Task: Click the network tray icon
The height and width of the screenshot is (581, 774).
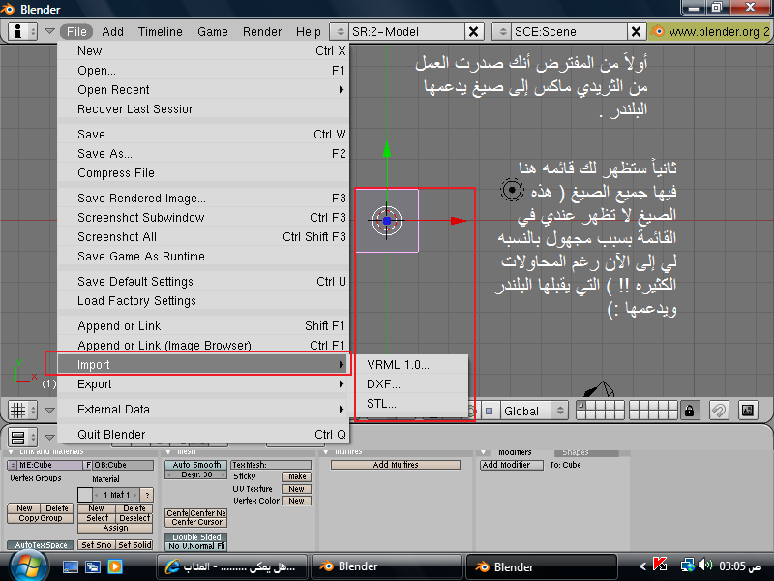Action: click(x=687, y=566)
